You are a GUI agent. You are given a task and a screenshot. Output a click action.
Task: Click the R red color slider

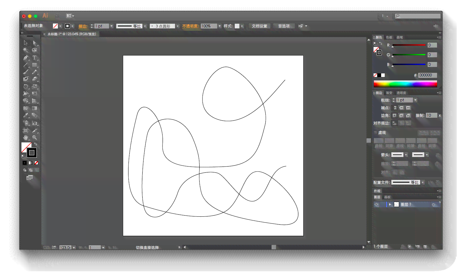point(409,45)
